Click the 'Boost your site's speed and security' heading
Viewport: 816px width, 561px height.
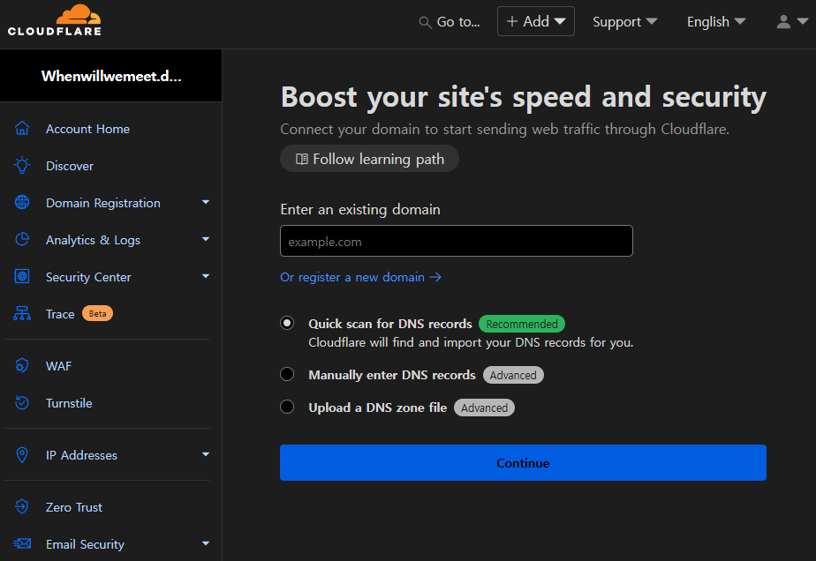click(x=523, y=97)
